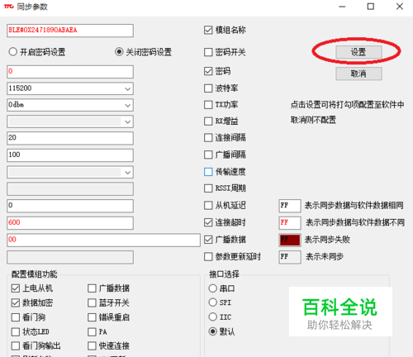Screen dimensions: 413x357
Task: Maximize the 同步参数 window
Action: tap(371, 7)
